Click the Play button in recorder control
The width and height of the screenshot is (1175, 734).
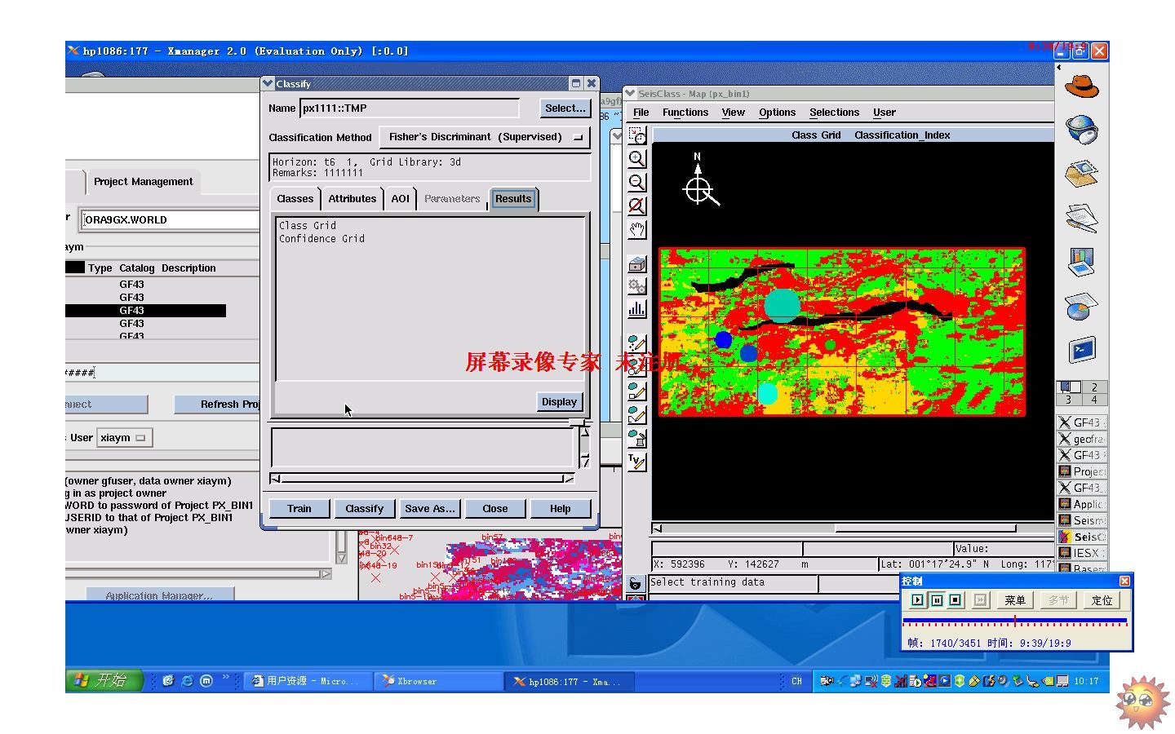[918, 600]
